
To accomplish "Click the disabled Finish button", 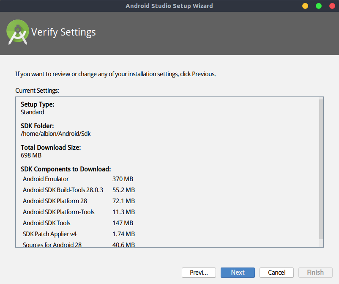I will pos(315,272).
